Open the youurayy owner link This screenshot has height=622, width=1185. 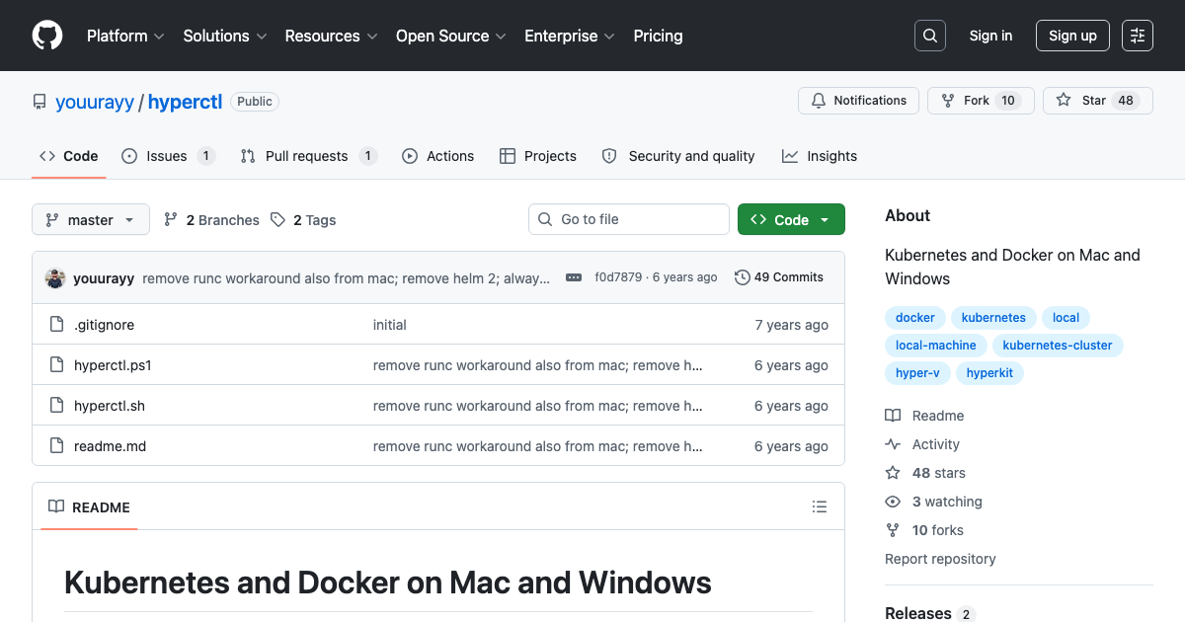click(x=95, y=102)
